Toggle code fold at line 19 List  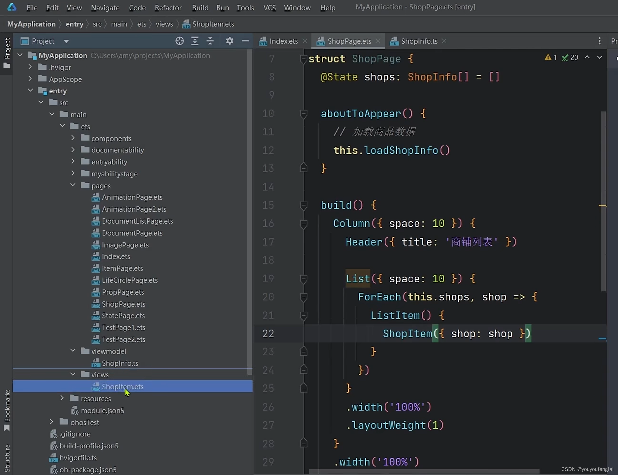303,279
